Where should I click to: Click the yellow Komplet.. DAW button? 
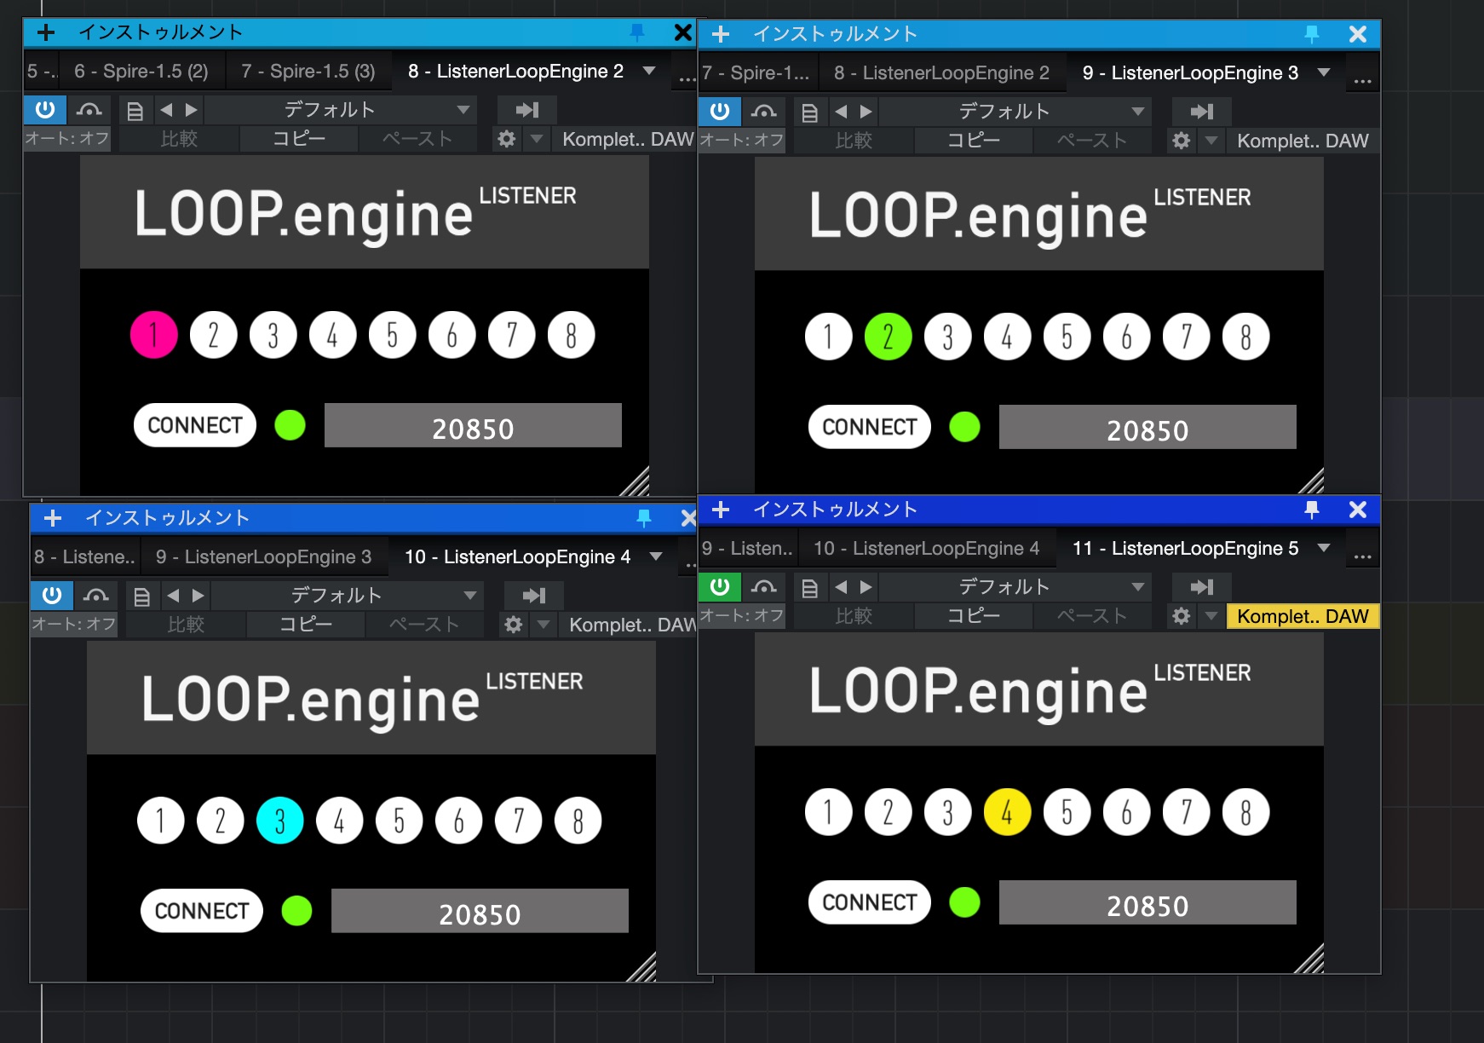[1302, 616]
